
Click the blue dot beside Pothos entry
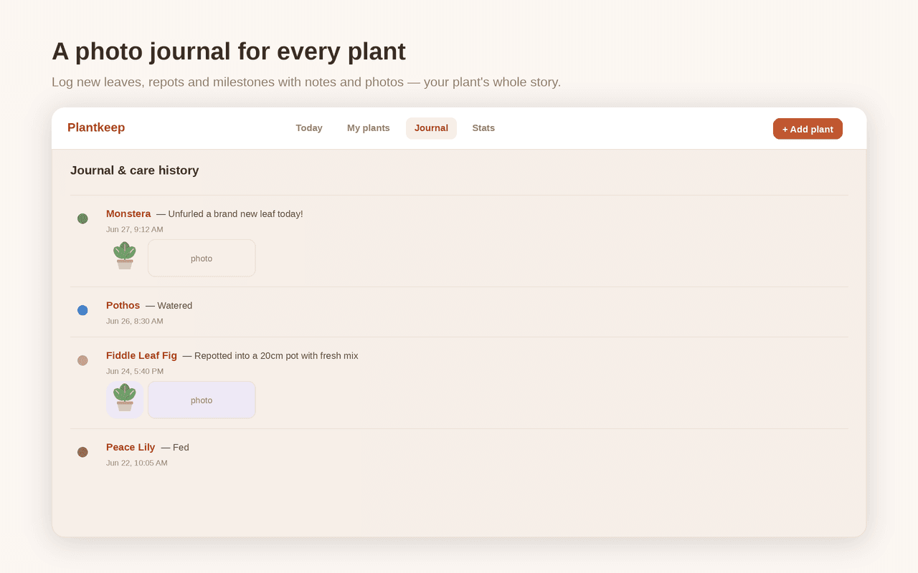(x=82, y=310)
